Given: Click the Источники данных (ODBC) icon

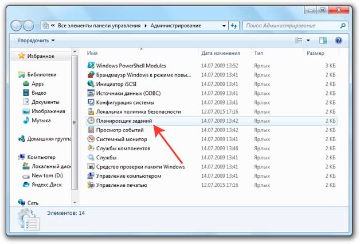Looking at the screenshot, I should tap(91, 93).
